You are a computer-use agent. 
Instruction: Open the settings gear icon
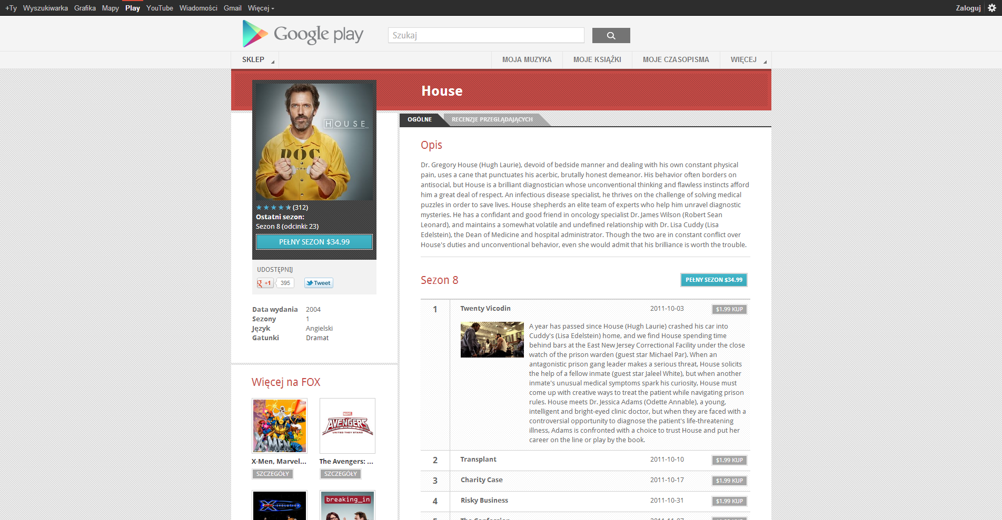tap(992, 8)
